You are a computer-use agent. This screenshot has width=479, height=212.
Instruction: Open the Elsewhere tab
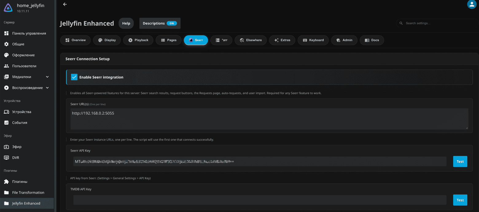(x=251, y=40)
